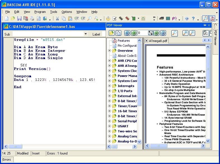Screen dimensions: 220x164
Task: Print the document with the printer icon
Action: point(32,18)
